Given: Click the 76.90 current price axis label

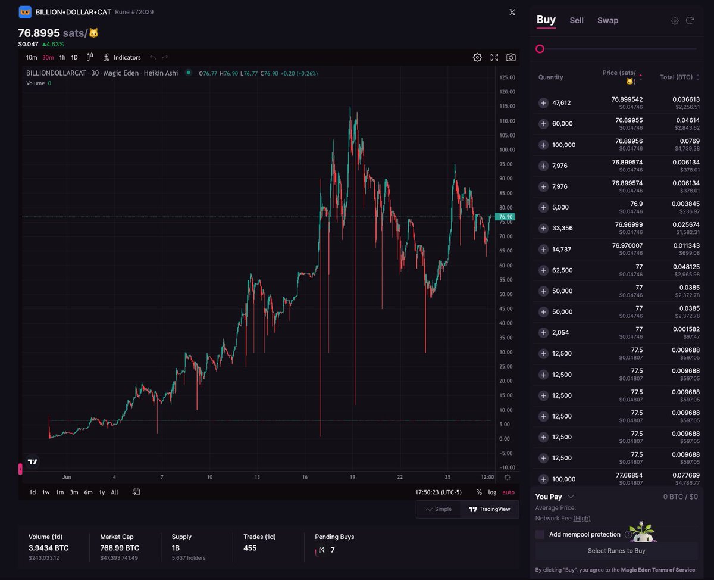Looking at the screenshot, I should 506,217.
